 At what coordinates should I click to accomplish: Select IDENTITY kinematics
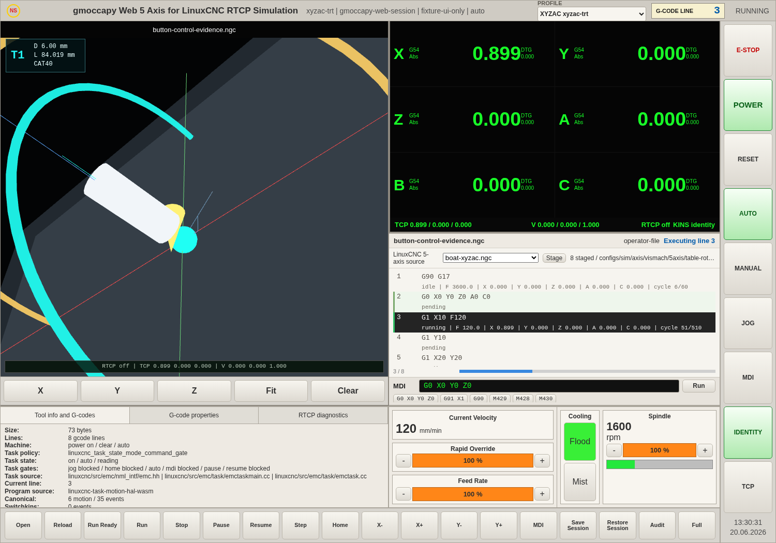point(748,432)
